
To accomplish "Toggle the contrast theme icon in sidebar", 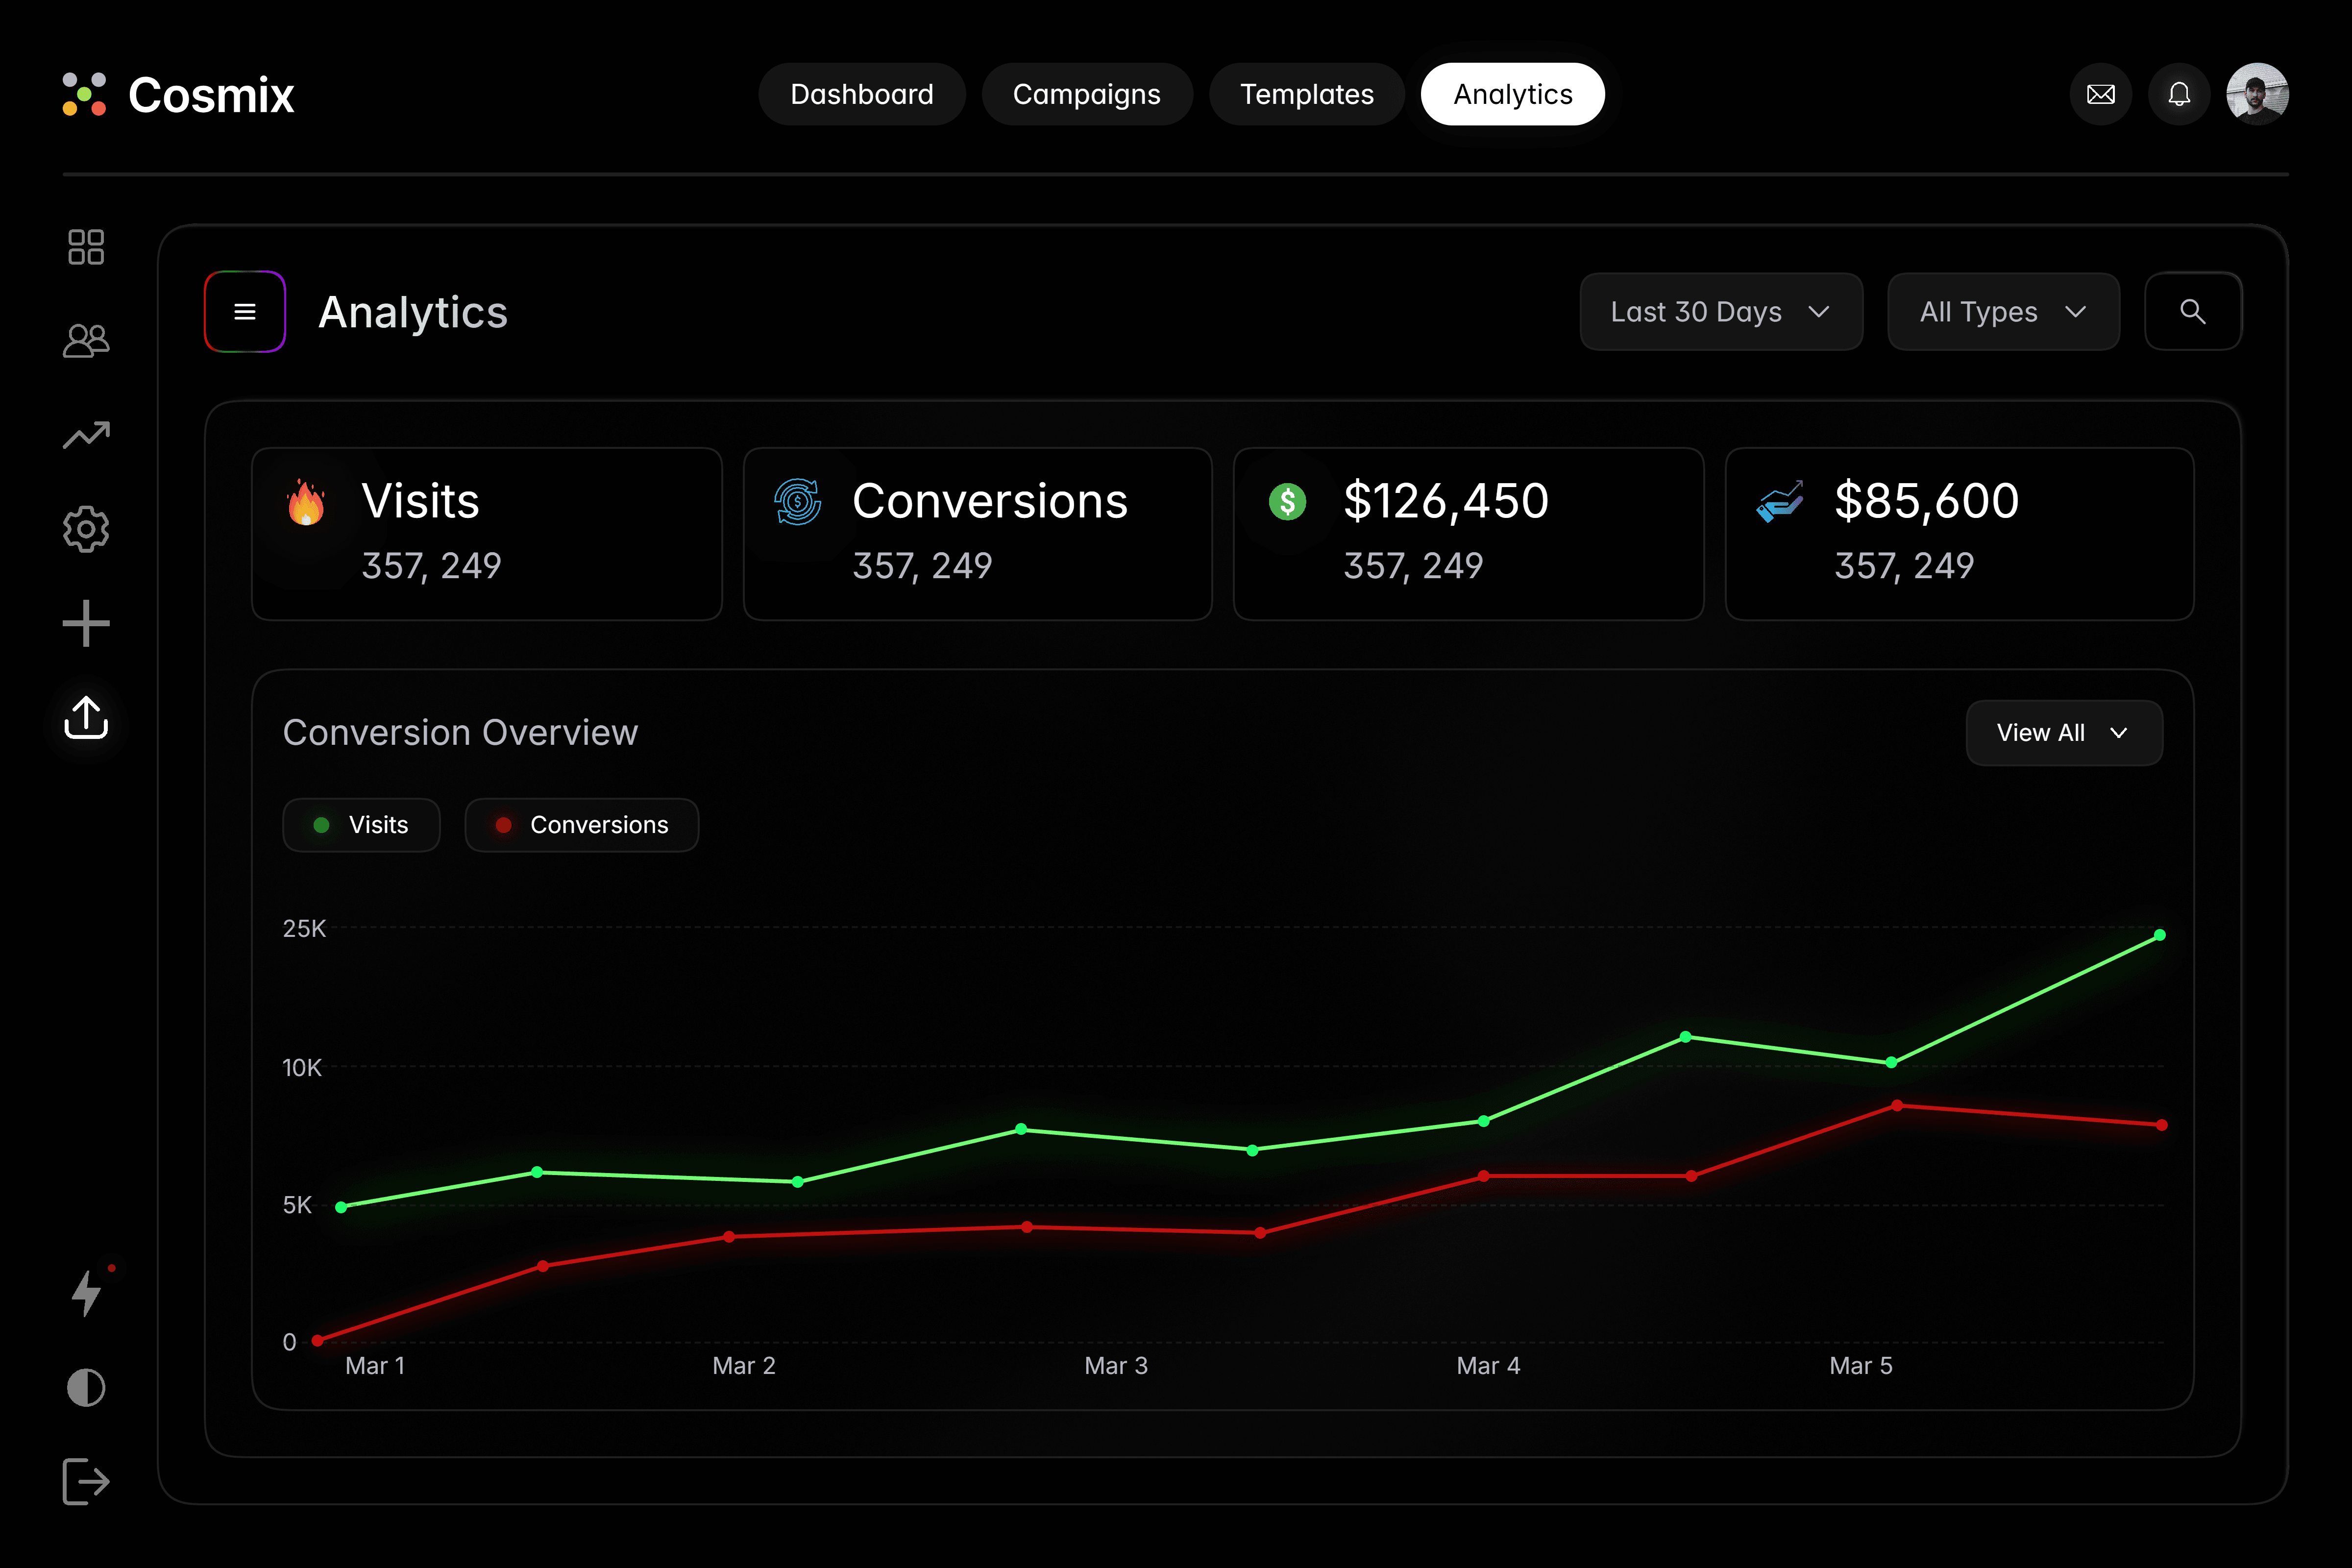I will 86,1387.
